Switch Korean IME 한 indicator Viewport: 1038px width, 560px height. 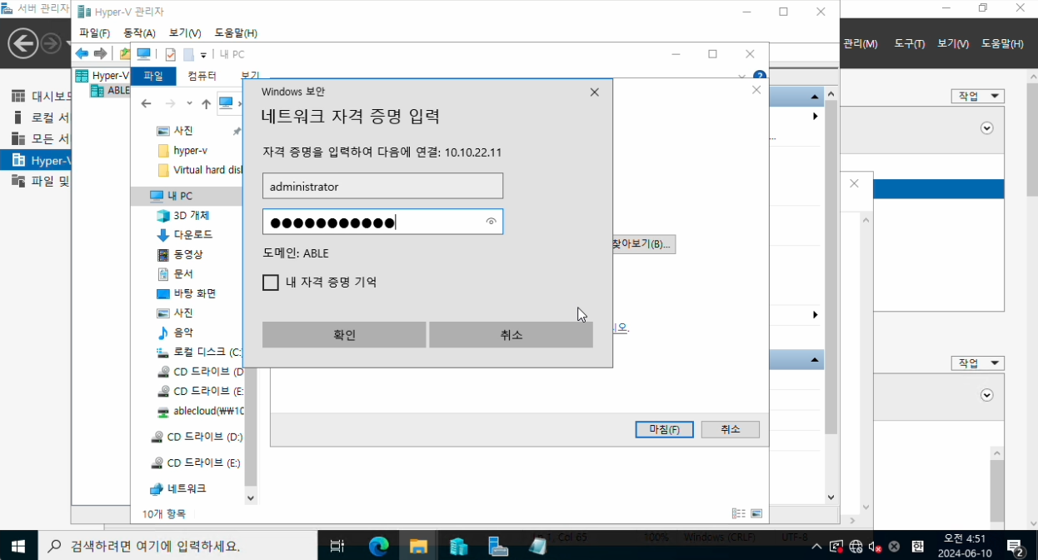[x=917, y=547]
